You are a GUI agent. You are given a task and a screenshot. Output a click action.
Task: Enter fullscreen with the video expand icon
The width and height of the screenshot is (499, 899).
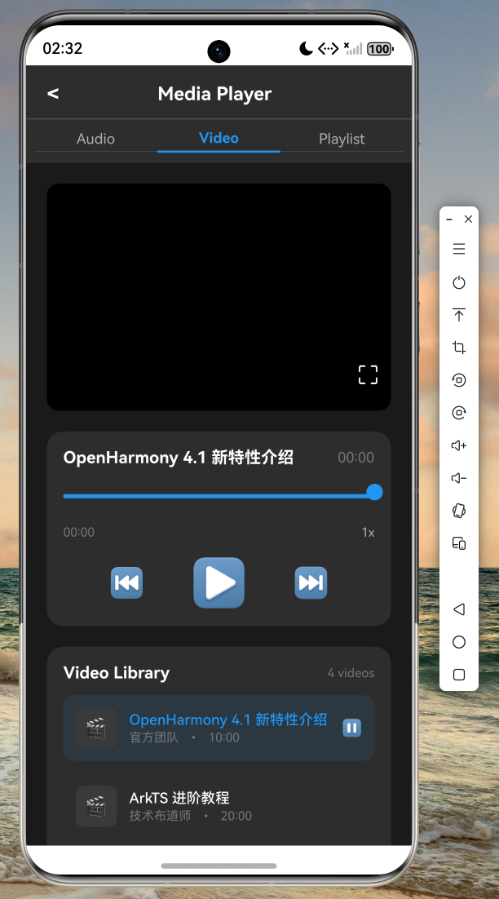click(x=368, y=374)
